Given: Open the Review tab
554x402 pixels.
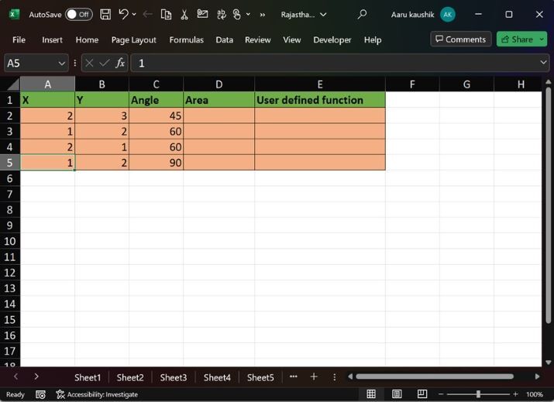Looking at the screenshot, I should [x=257, y=40].
